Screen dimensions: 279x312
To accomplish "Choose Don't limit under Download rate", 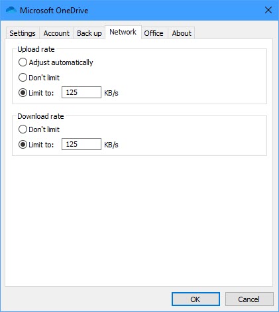I will pos(39,129).
